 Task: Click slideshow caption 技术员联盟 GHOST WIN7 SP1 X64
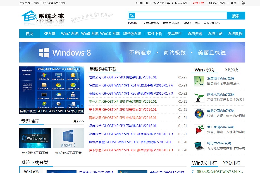(52, 111)
